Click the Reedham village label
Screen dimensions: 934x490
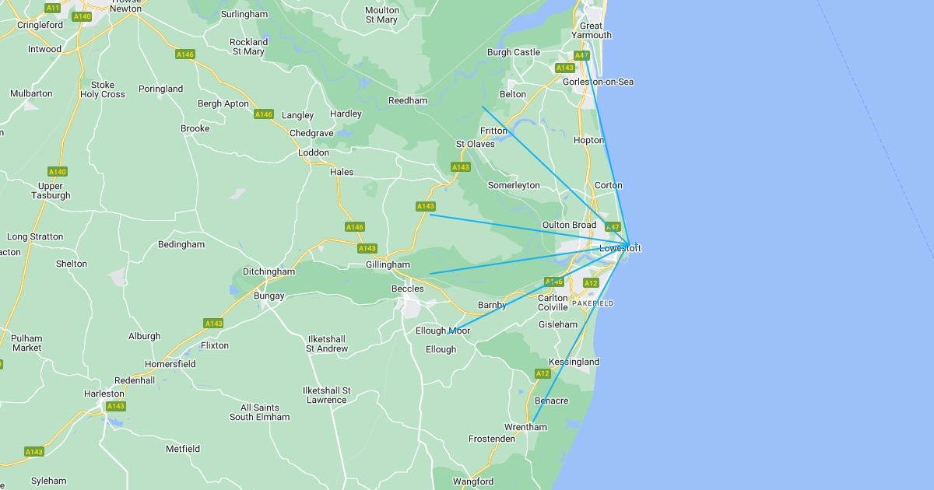click(x=408, y=100)
